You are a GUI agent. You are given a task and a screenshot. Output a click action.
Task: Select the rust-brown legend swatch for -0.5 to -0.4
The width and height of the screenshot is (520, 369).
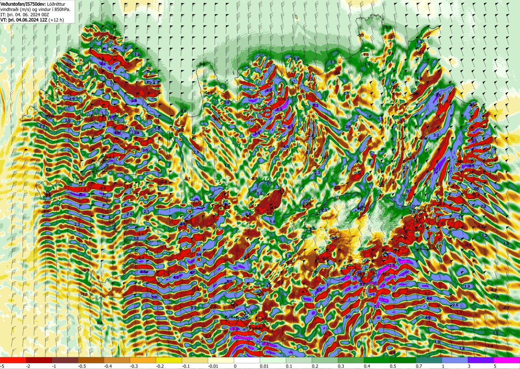[91, 360]
